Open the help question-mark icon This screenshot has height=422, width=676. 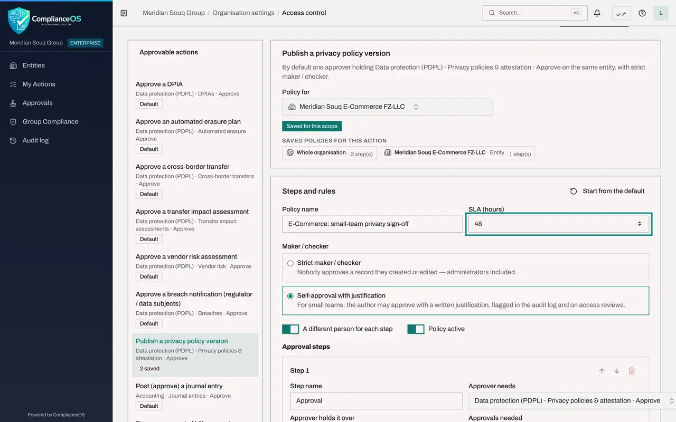(642, 13)
